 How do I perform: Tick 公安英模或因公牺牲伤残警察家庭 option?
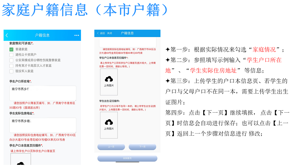tap(11, 60)
